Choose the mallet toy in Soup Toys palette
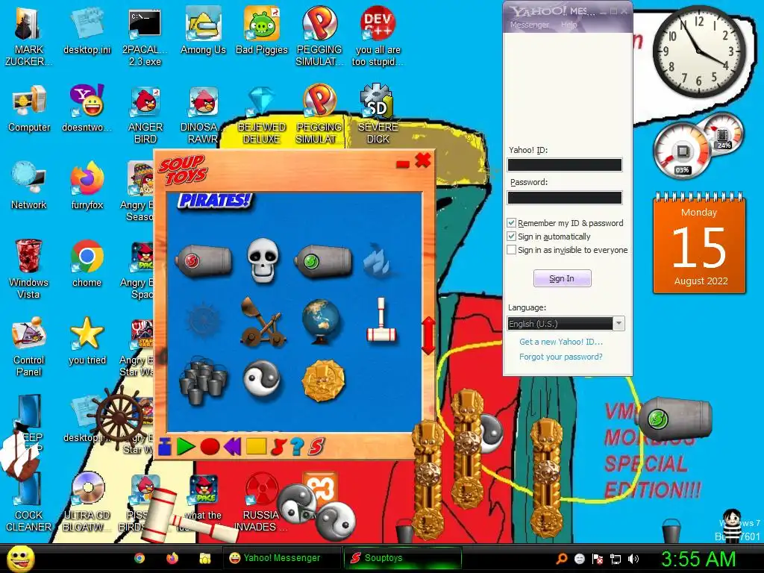This screenshot has height=573, width=764. (x=381, y=320)
